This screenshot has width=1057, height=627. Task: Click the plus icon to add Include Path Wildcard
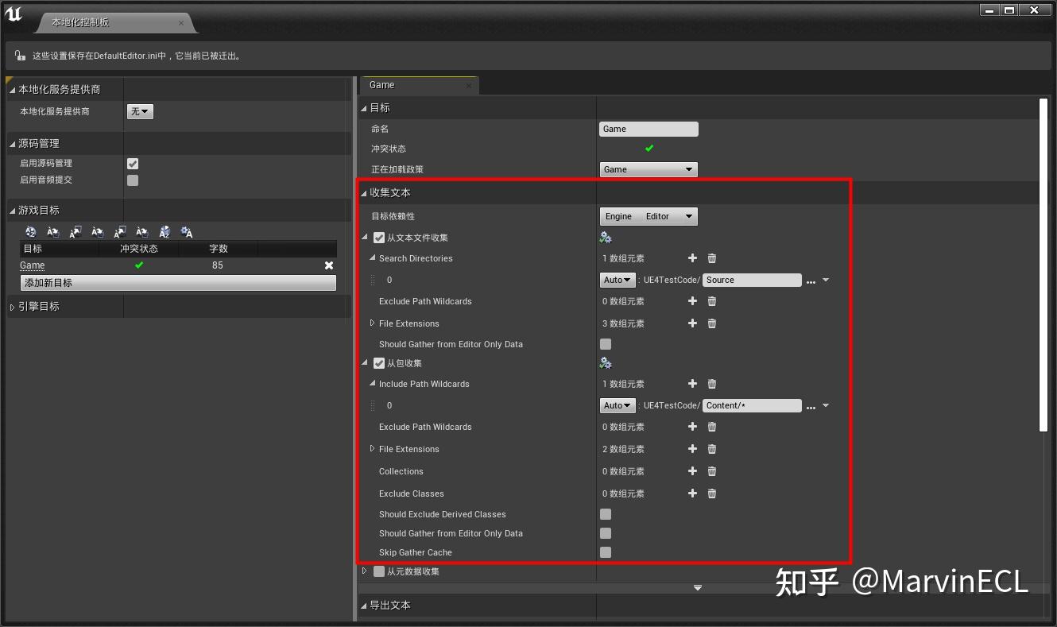[692, 384]
